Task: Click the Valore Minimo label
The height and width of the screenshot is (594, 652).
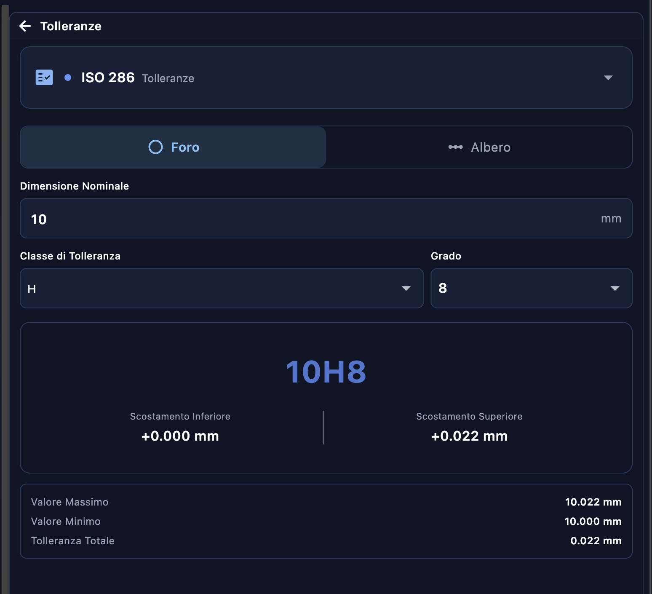Action: pos(66,522)
